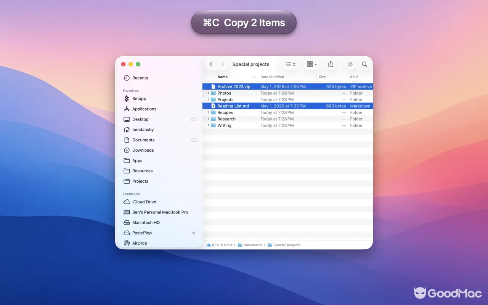Open Setapp in the sidebar
Viewport: 488px width, 305px height.
[135, 98]
